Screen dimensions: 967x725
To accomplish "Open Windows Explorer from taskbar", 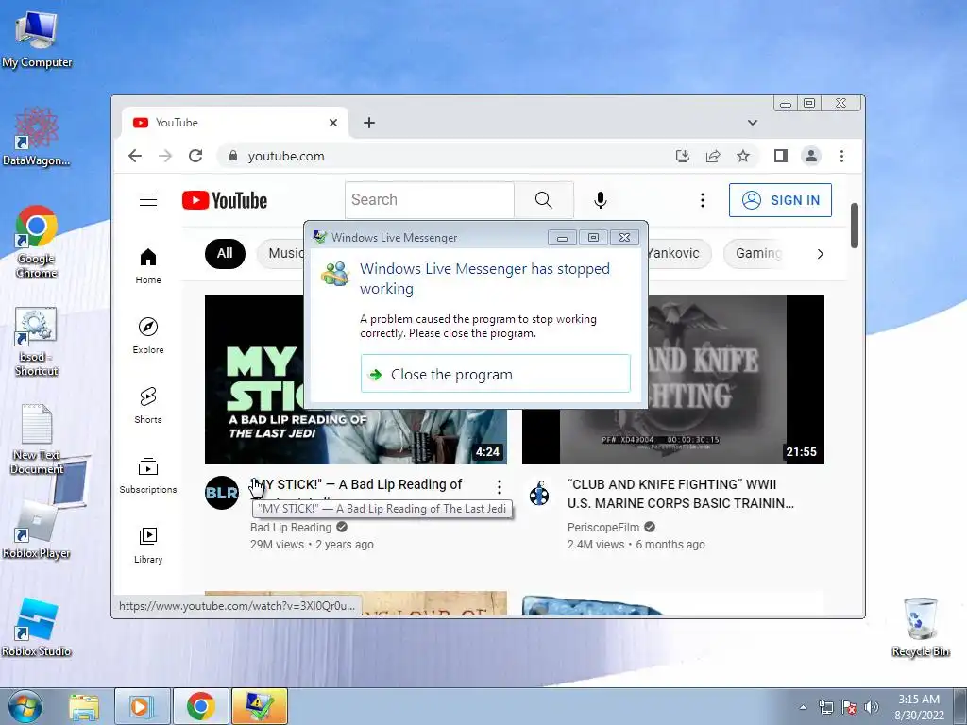I will [84, 706].
